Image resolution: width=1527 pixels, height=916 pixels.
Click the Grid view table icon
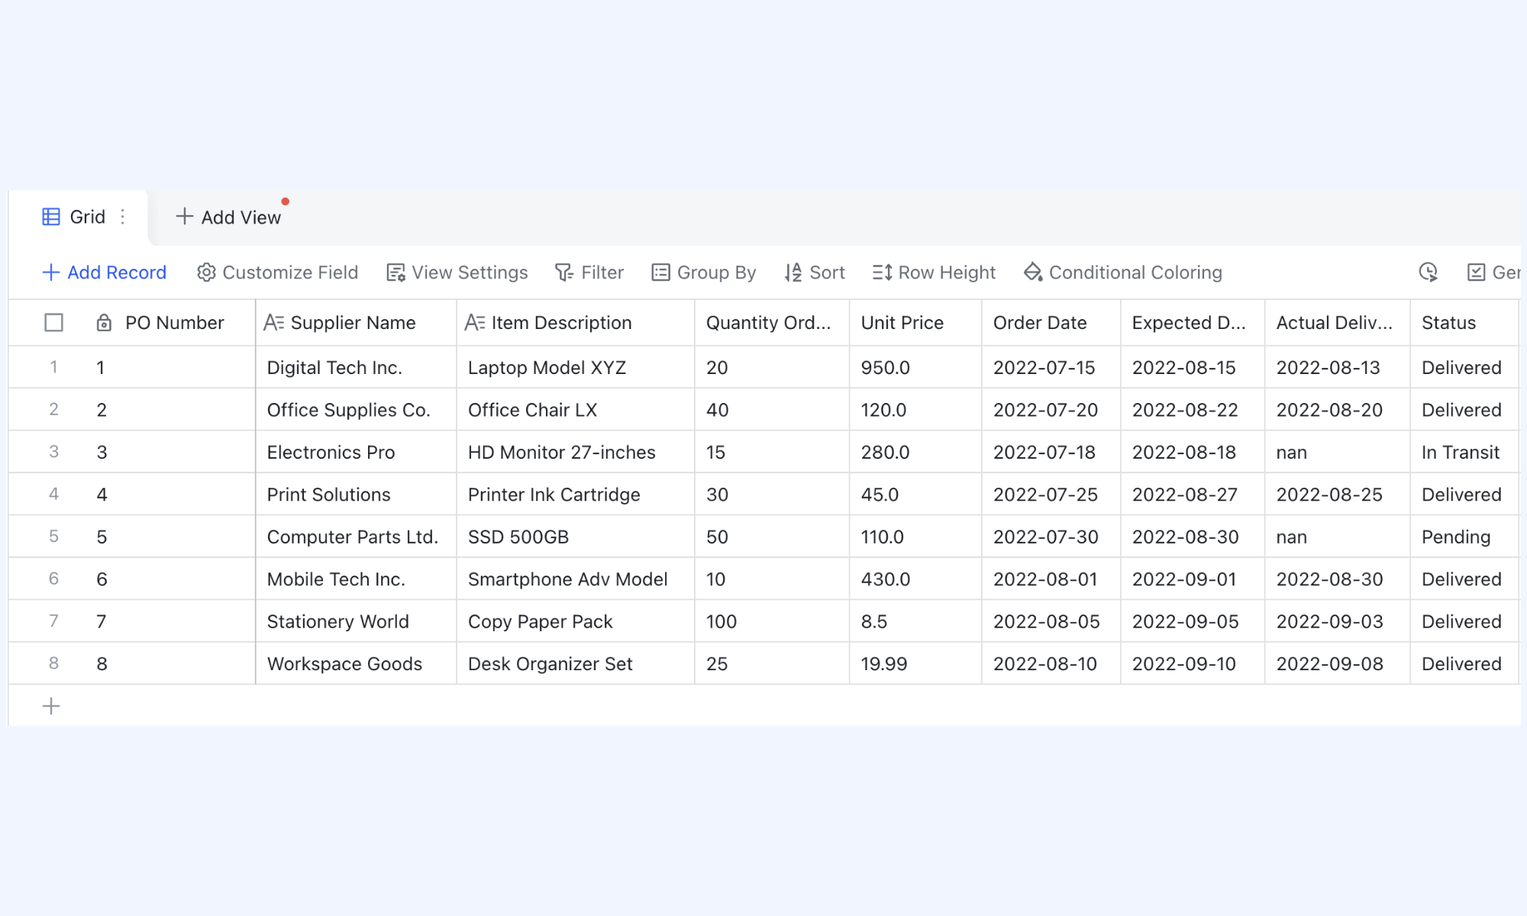pyautogui.click(x=51, y=217)
